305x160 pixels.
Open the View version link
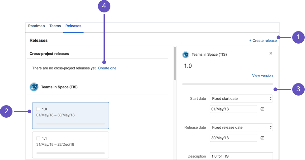click(x=262, y=75)
